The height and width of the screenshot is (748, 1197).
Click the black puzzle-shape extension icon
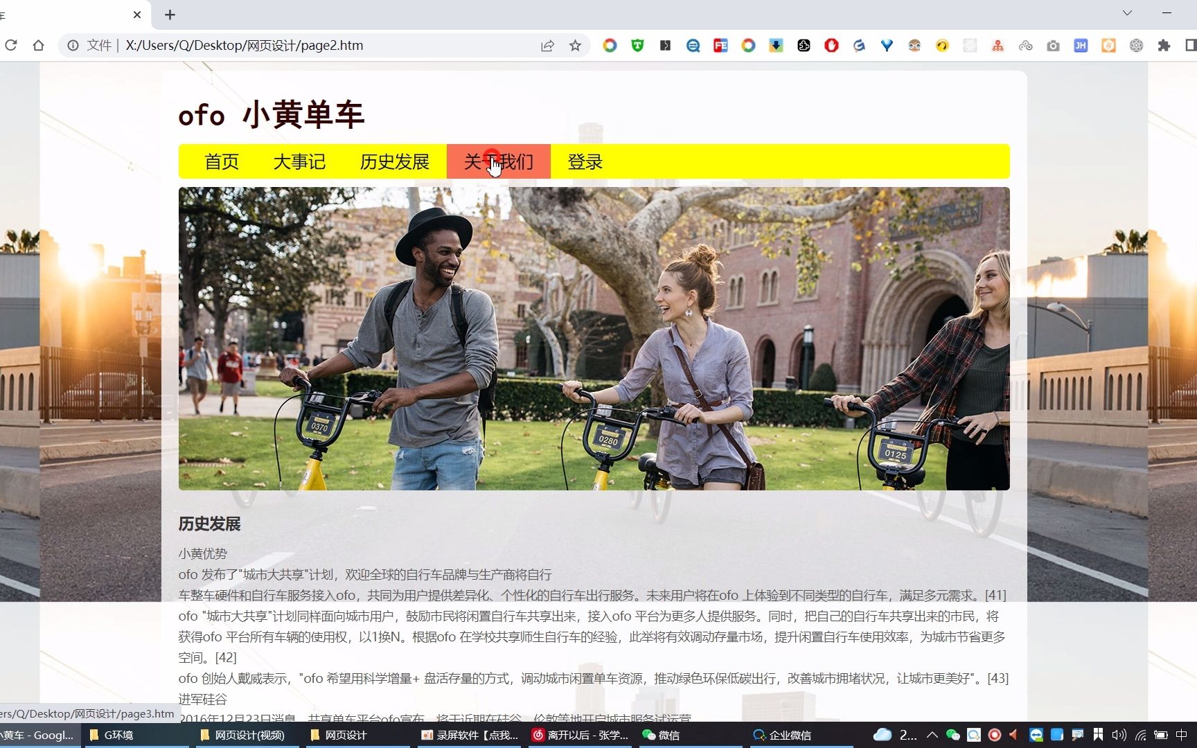pyautogui.click(x=804, y=46)
